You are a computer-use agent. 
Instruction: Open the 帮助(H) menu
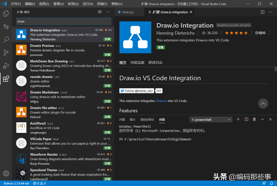(x=117, y=4)
